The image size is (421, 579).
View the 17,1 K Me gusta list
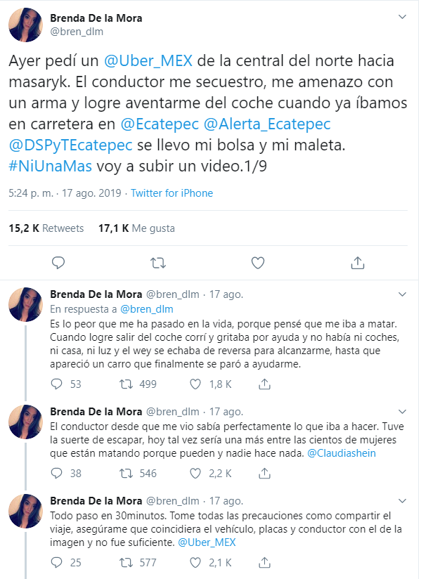136,228
